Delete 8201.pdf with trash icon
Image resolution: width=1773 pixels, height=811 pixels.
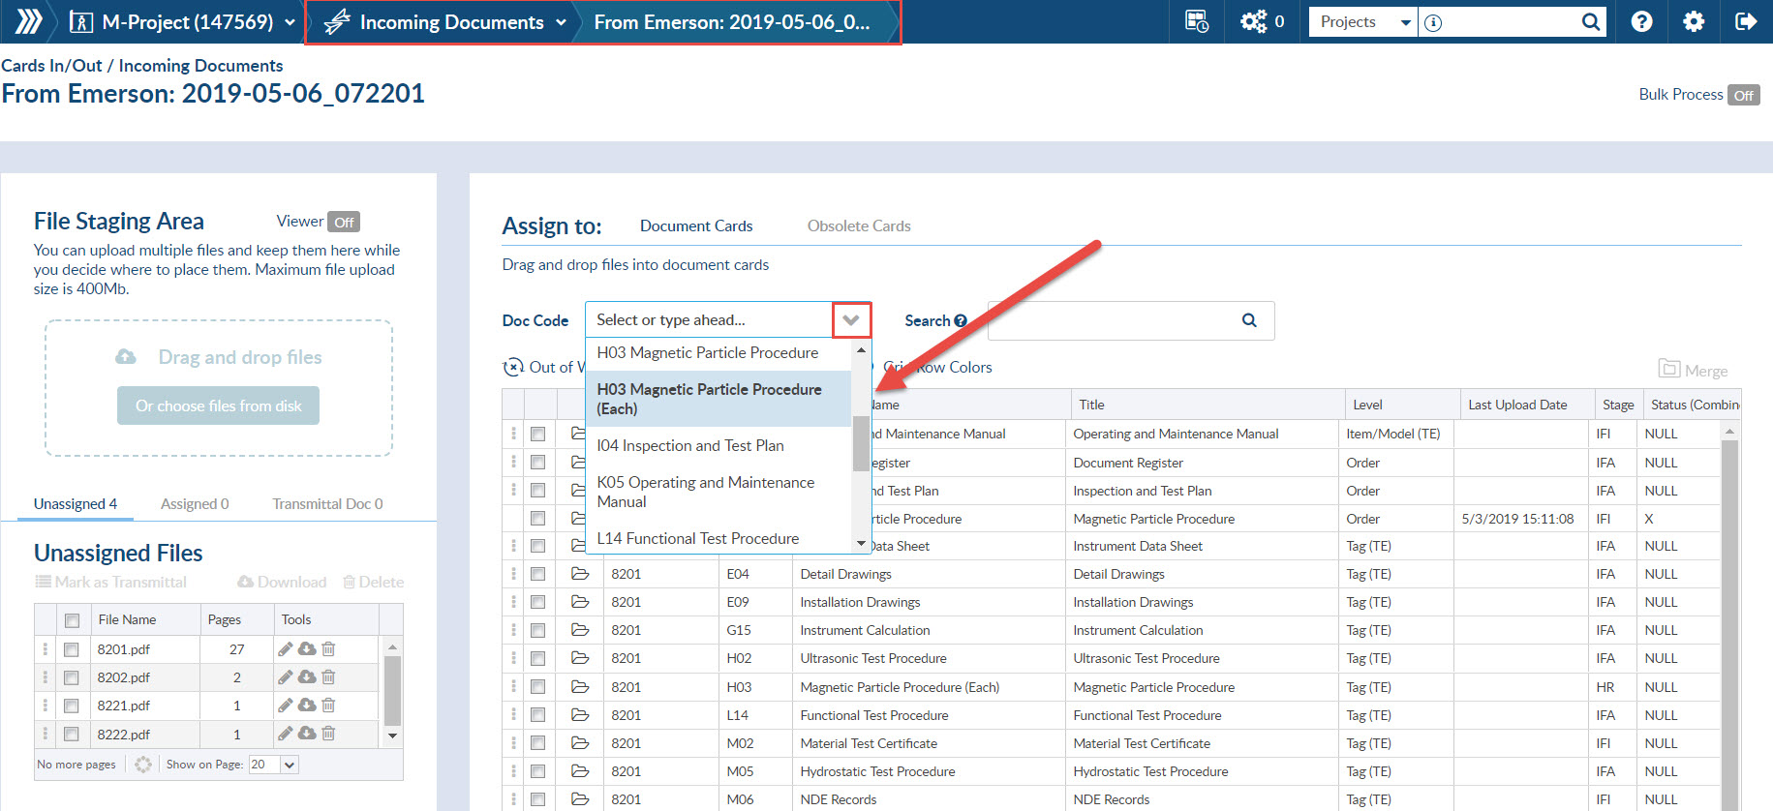click(x=328, y=648)
